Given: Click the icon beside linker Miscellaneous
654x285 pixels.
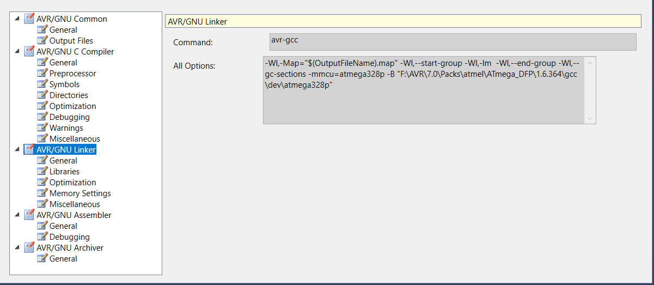Looking at the screenshot, I should pyautogui.click(x=42, y=204).
